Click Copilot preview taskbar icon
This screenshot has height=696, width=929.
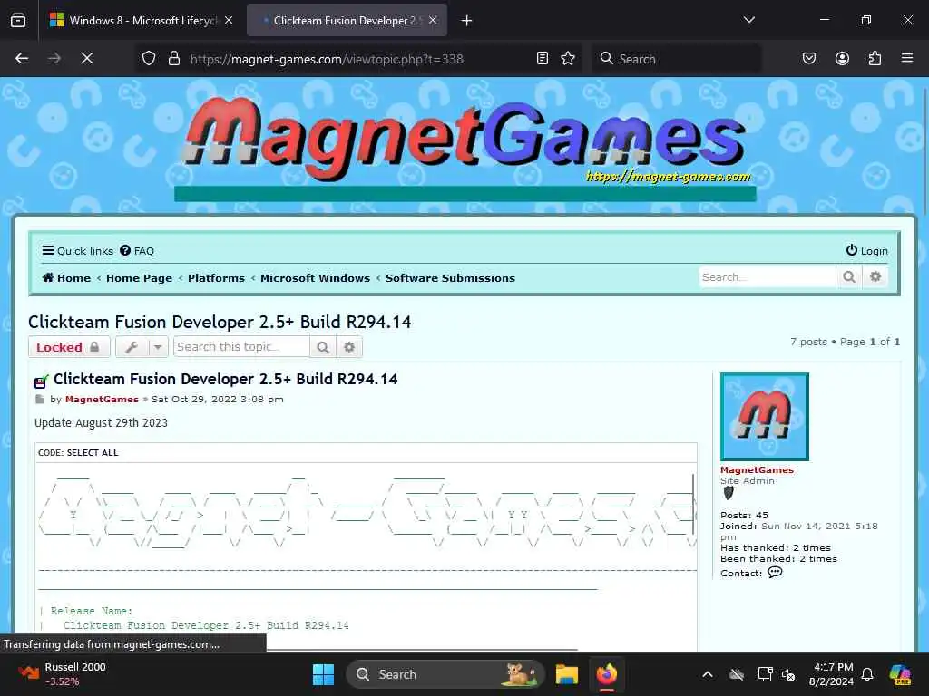(900, 674)
